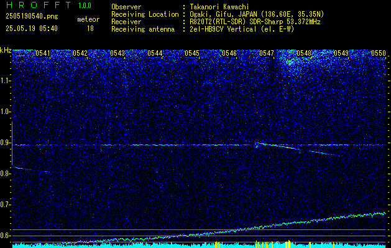Select the filename 2505190540.png
The image size is (391, 248).
(x=32, y=17)
